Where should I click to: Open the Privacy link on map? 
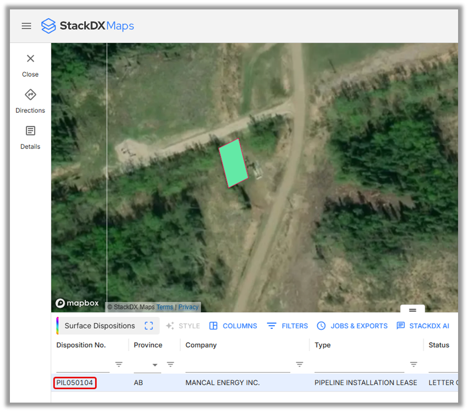click(188, 307)
